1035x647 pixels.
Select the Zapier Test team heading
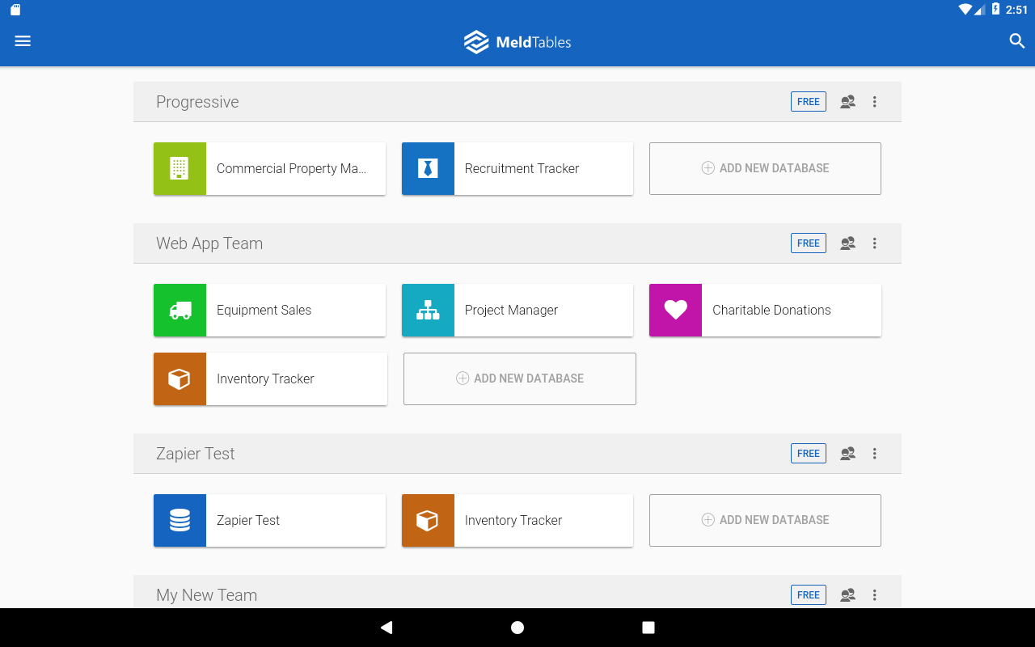[196, 454]
